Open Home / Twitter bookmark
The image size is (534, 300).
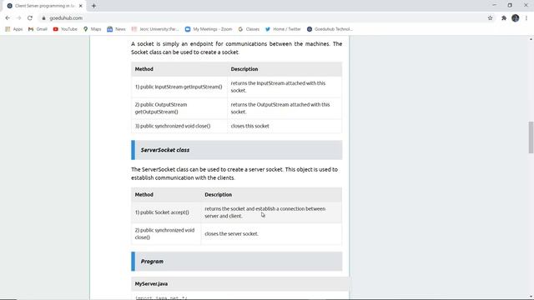point(283,29)
